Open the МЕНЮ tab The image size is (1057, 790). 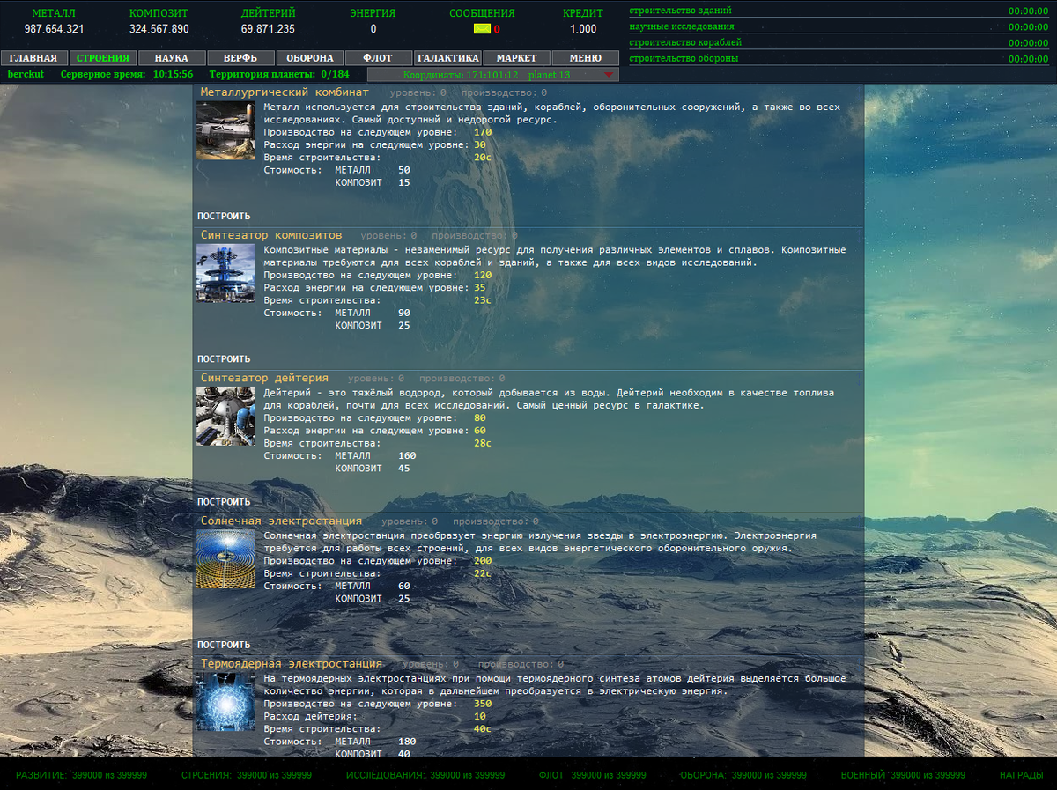(x=586, y=58)
